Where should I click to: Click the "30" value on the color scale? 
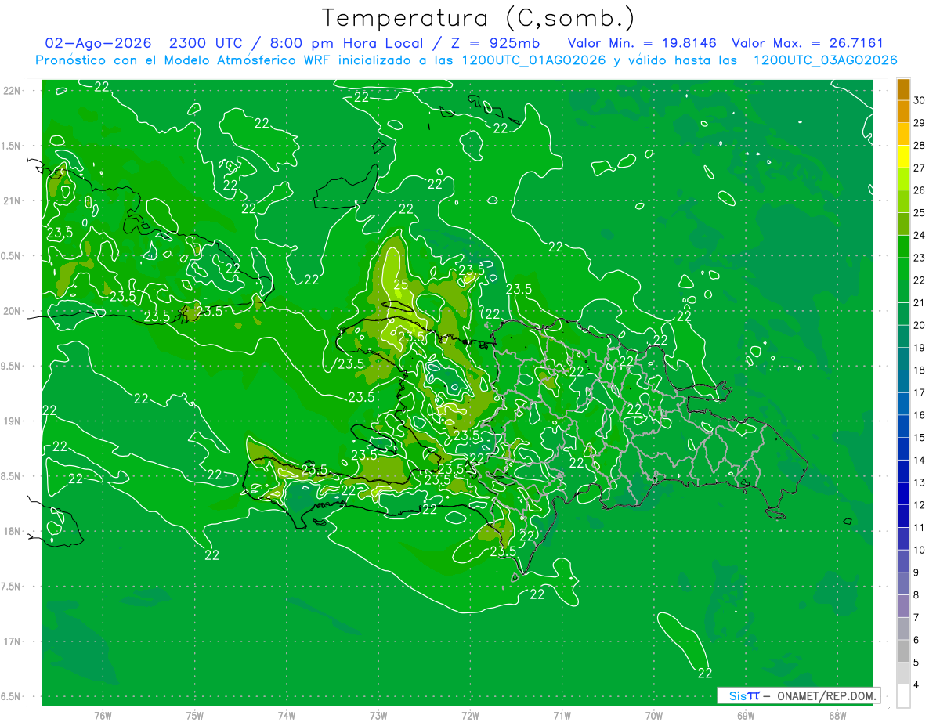(x=920, y=100)
